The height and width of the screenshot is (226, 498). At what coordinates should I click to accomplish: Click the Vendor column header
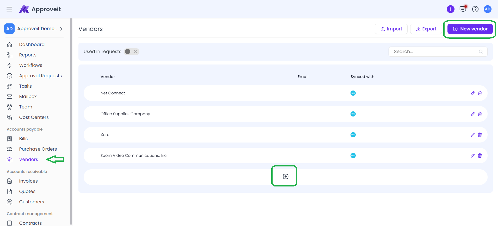pyautogui.click(x=108, y=77)
